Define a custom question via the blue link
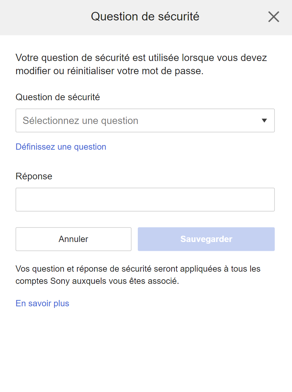Screen dimensions: 292x392 click(x=61, y=147)
